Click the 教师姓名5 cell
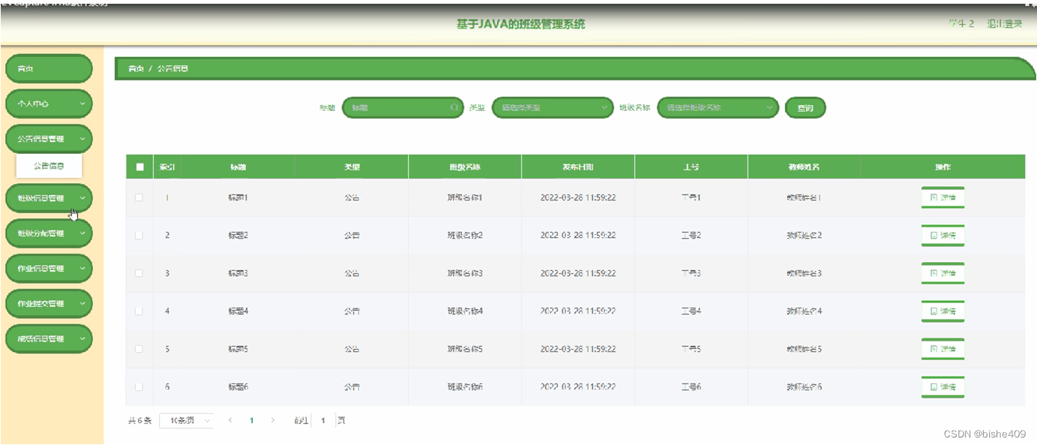The height and width of the screenshot is (445, 1037). pyautogui.click(x=804, y=349)
